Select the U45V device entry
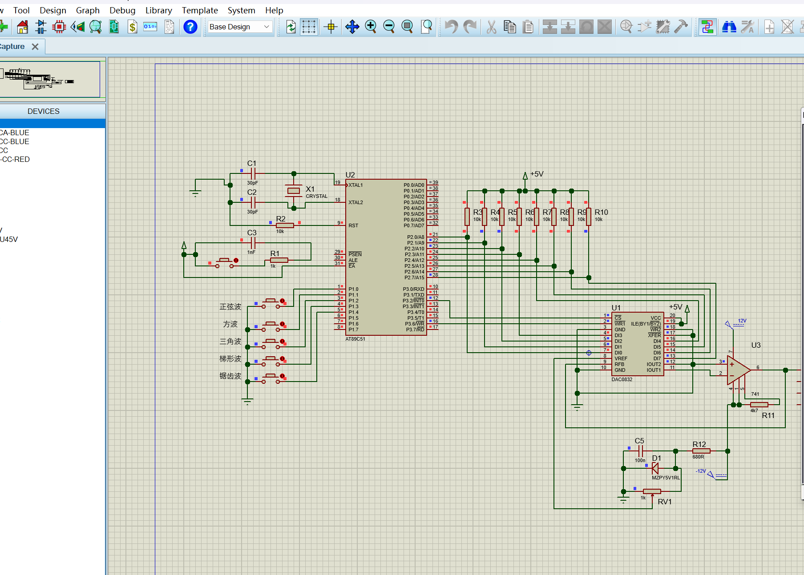Screen dimensions: 804x575 pos(9,239)
